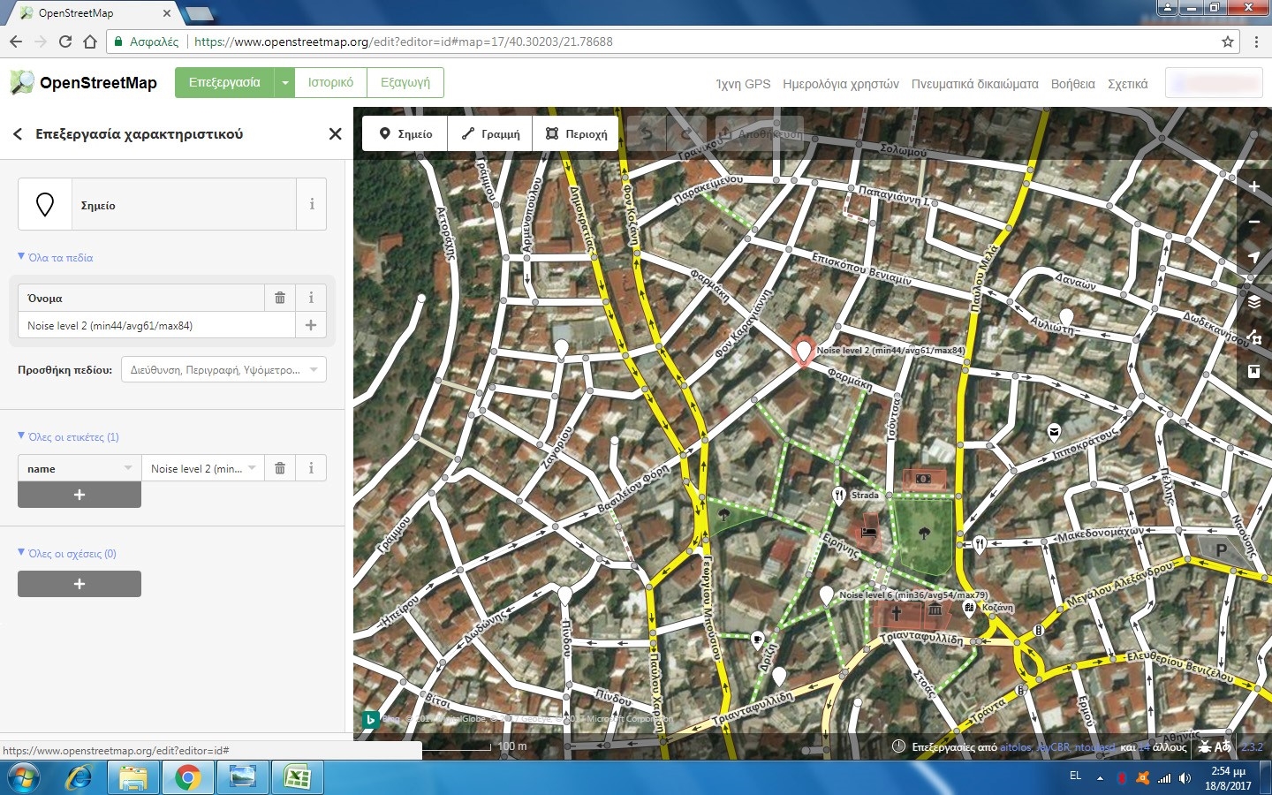Zoom out of the map
1272x795 pixels.
pyautogui.click(x=1253, y=222)
